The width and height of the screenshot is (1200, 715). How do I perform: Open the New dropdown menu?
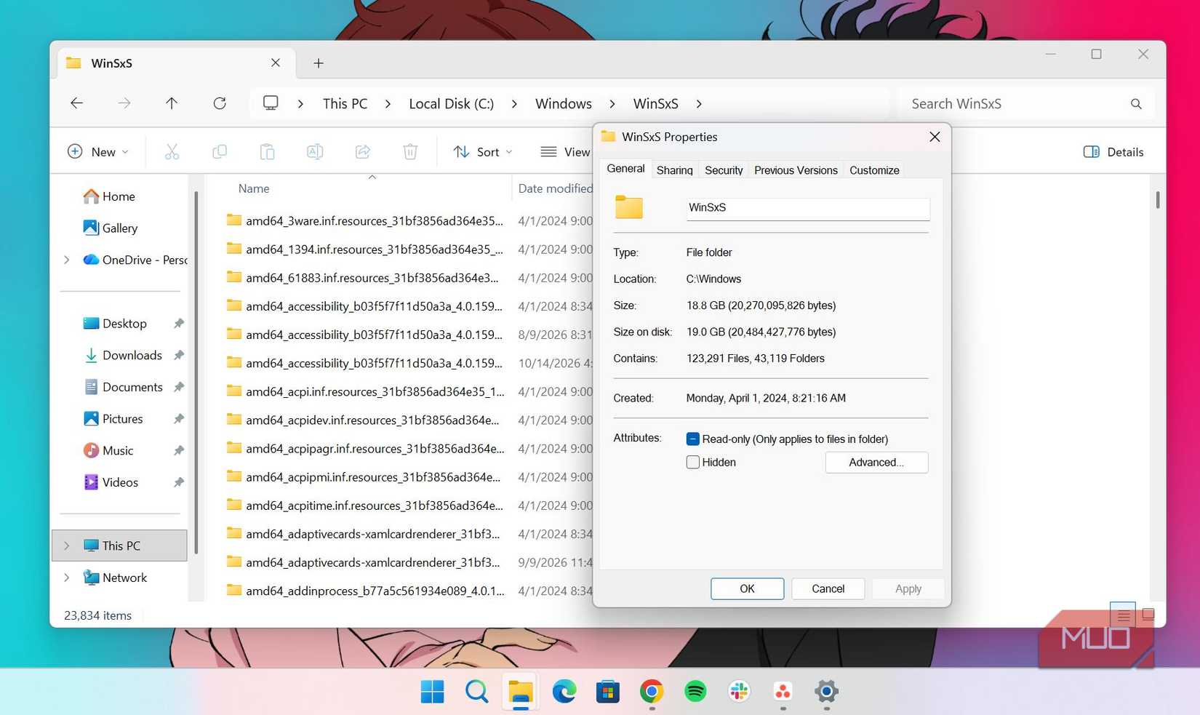click(98, 151)
